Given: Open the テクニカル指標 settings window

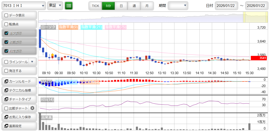Looking at the screenshot, I should [19, 90].
